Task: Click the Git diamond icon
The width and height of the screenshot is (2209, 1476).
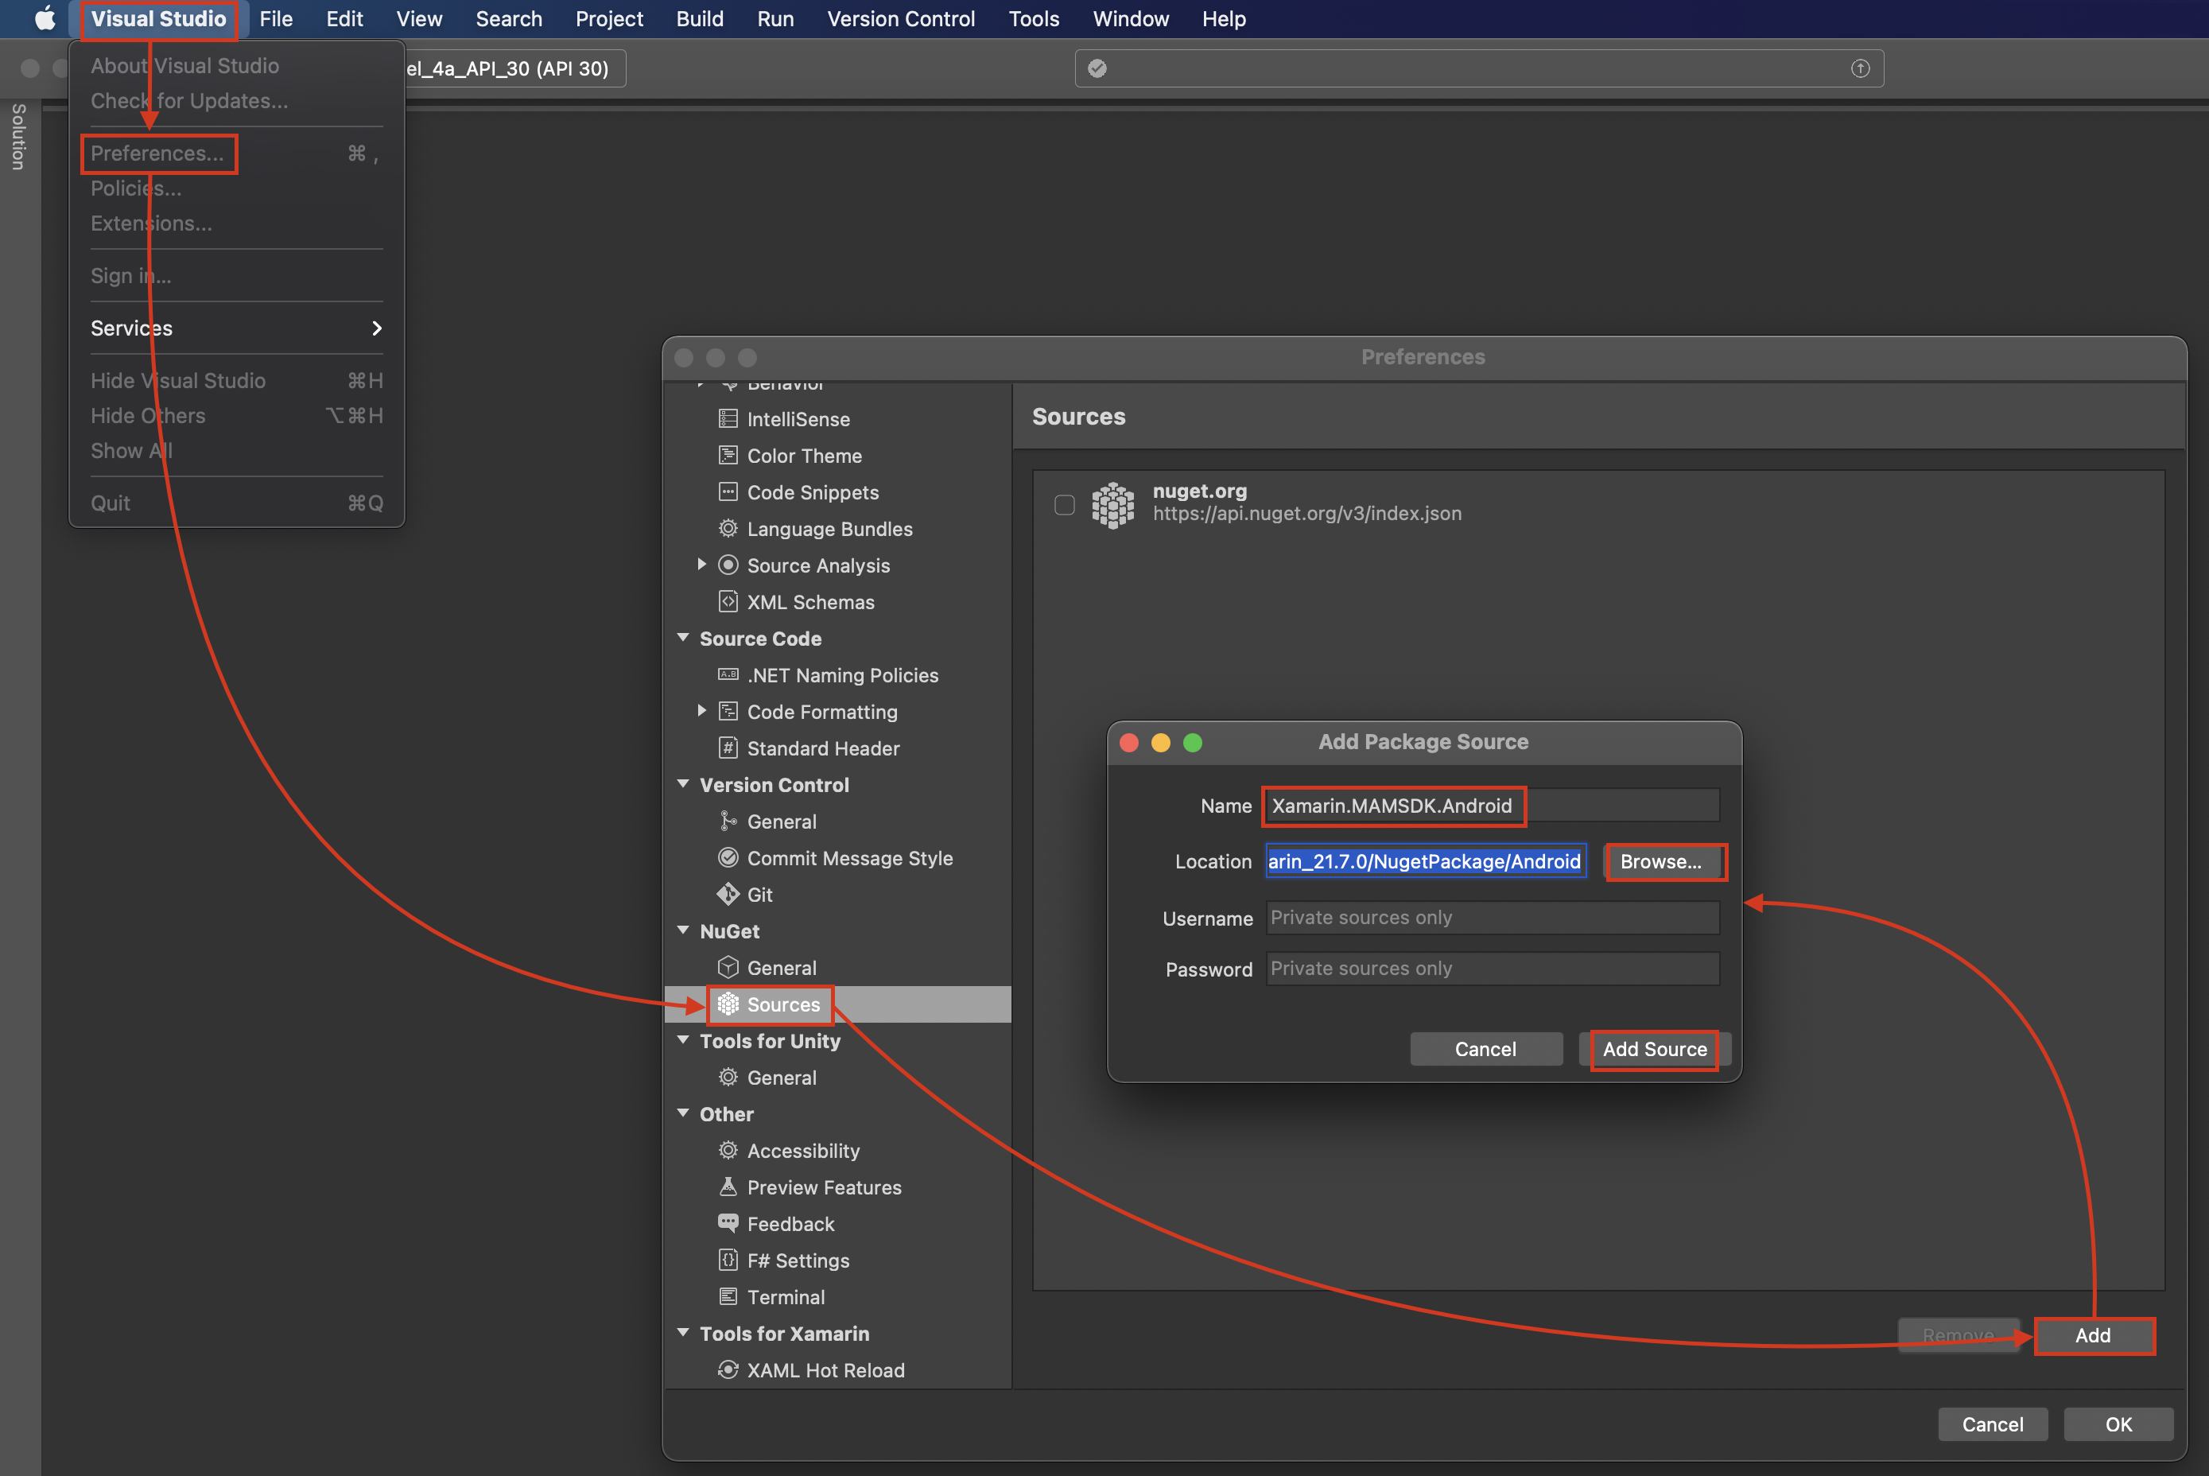Action: tap(728, 894)
